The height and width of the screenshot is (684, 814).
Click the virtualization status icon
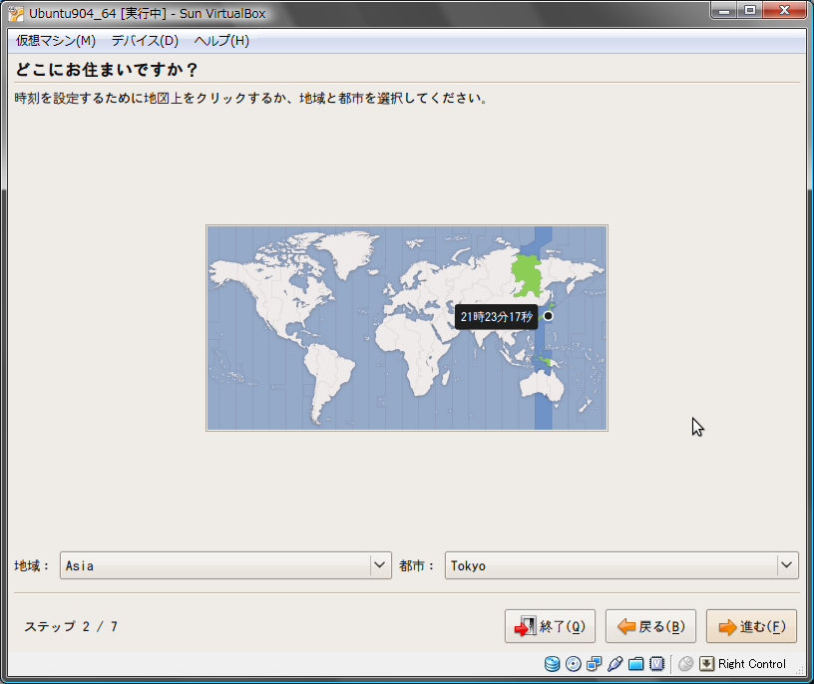click(x=657, y=664)
